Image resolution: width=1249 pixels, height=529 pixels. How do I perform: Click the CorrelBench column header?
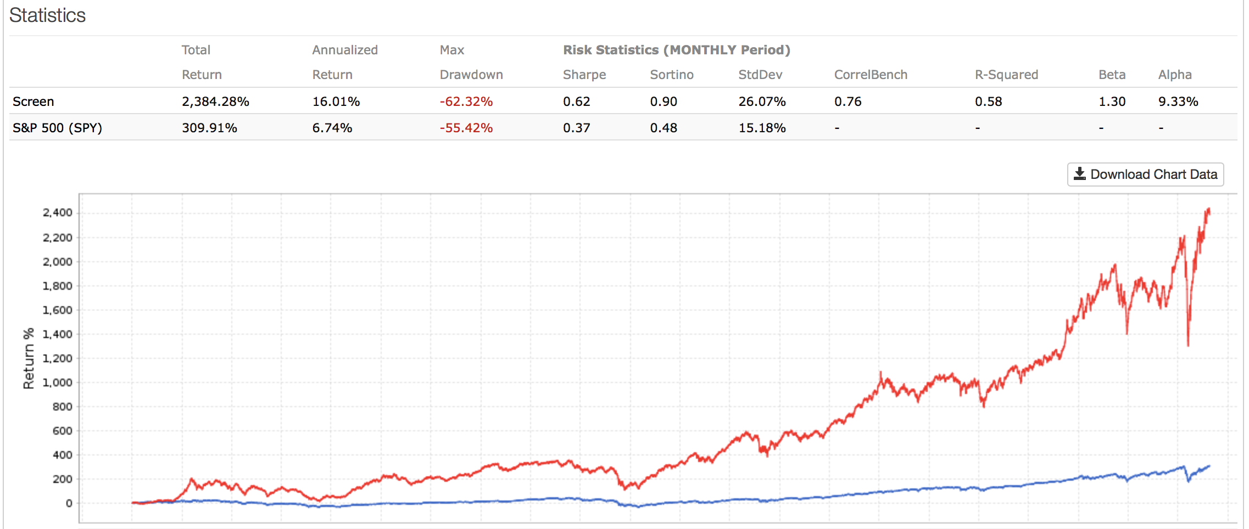pos(870,75)
